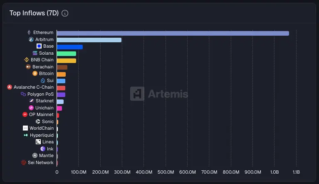319x184 pixels.
Task: Click the BNB Chain logo icon
Action: tap(27, 60)
